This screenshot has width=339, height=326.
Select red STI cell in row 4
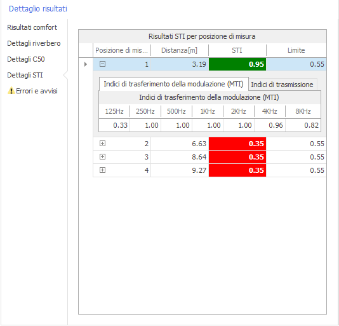click(237, 170)
